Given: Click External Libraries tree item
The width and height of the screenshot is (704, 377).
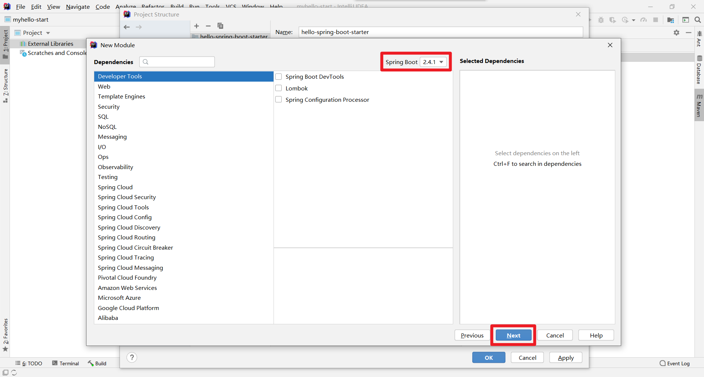Looking at the screenshot, I should pyautogui.click(x=51, y=44).
